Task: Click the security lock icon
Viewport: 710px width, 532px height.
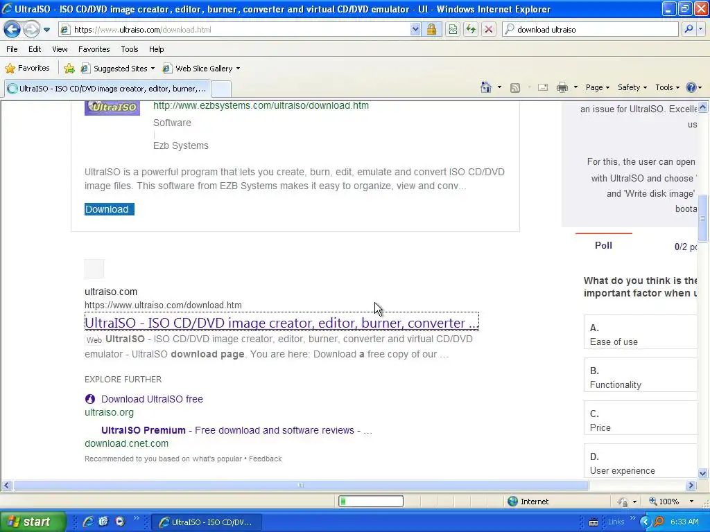Action: click(431, 29)
